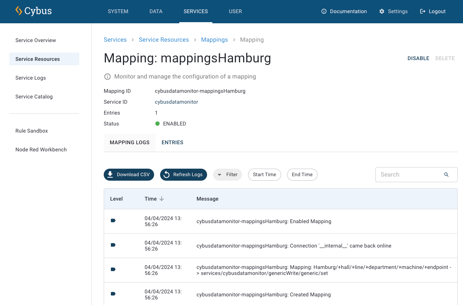463x305 pixels.
Task: Open Rule Sandbox from the sidebar
Action: coord(32,131)
